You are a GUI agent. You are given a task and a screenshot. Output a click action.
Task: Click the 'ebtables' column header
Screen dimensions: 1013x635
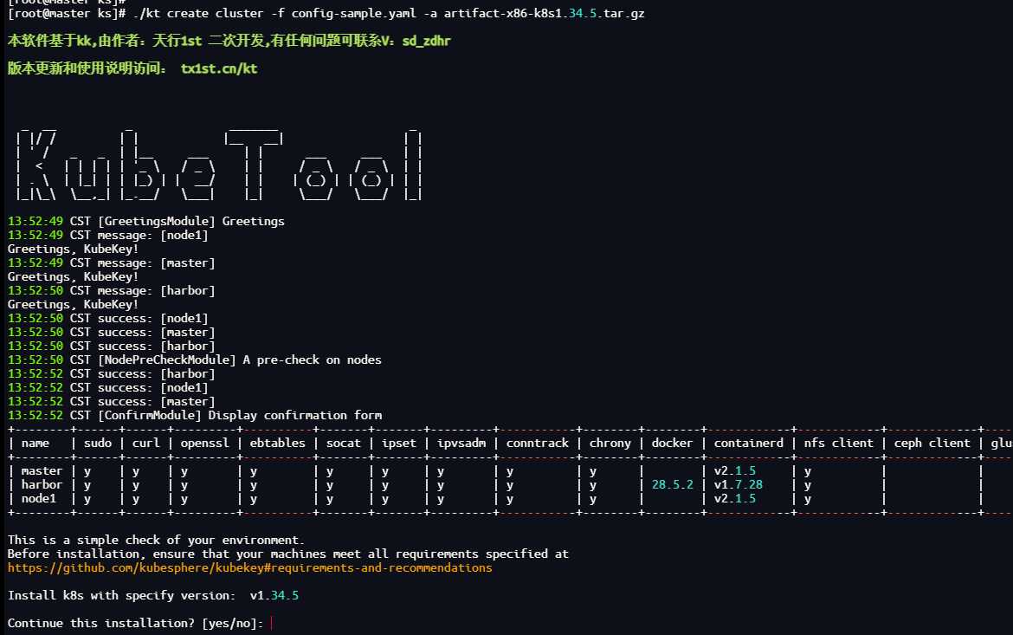pyautogui.click(x=278, y=443)
